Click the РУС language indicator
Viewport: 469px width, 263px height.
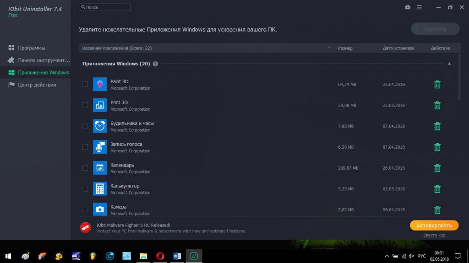tap(422, 256)
